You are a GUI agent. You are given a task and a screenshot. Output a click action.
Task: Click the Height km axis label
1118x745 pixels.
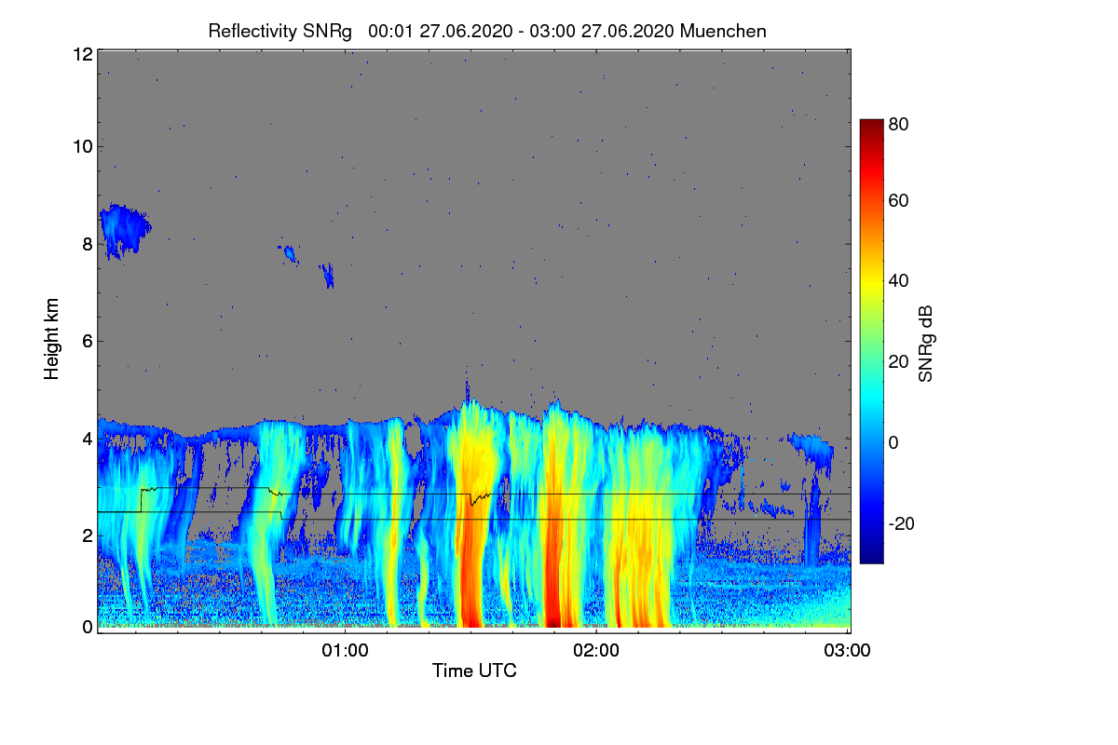53,339
